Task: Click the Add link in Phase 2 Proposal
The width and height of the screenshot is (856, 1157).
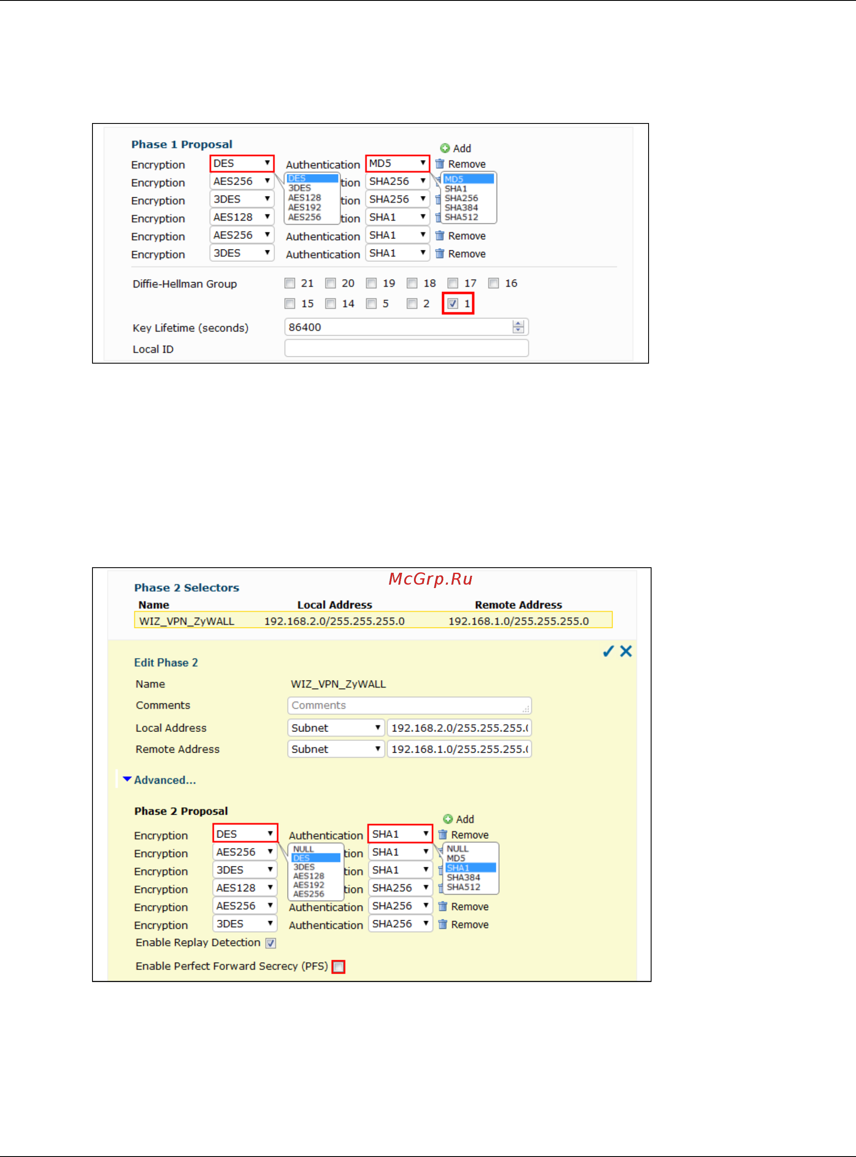Action: [x=465, y=819]
